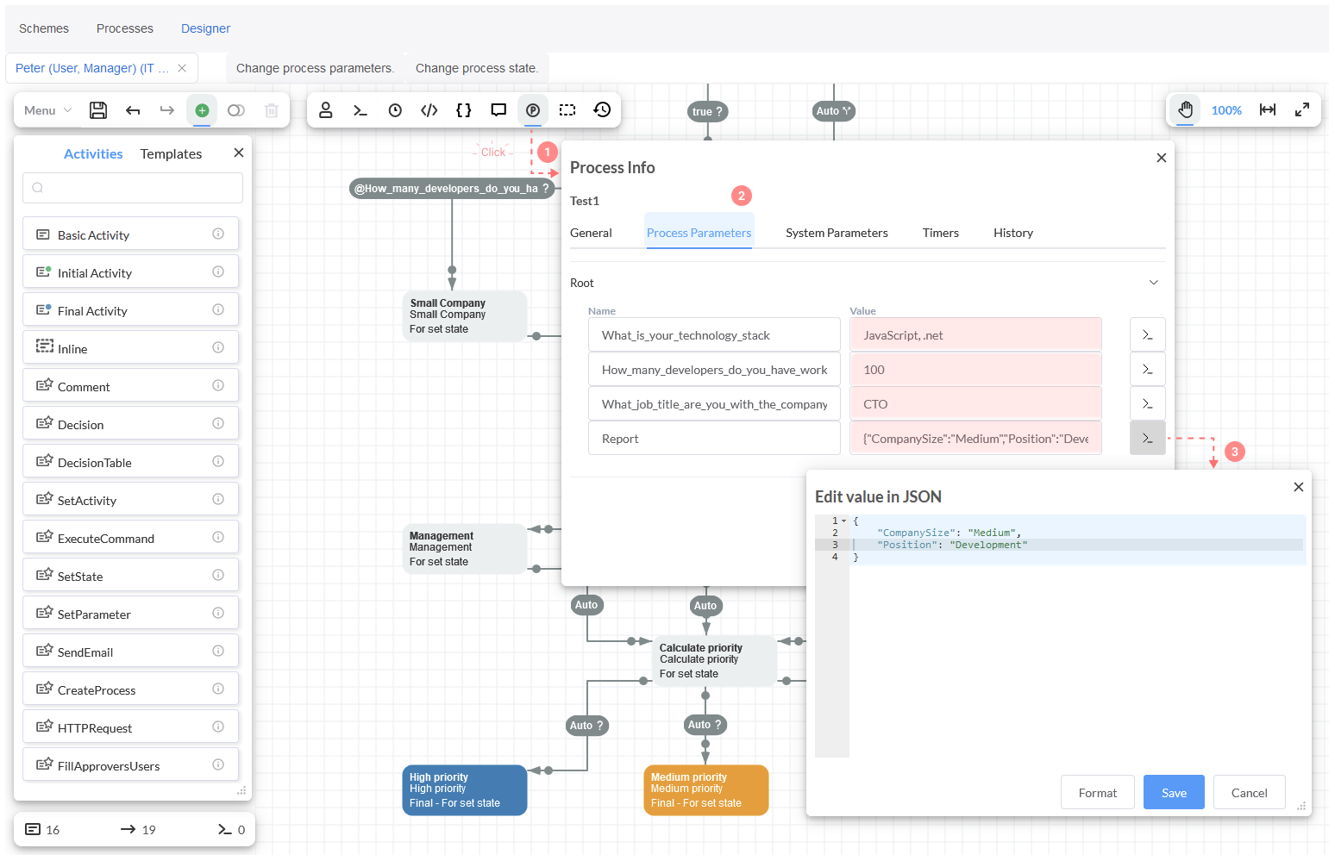The height and width of the screenshot is (867, 1335).
Task: Show info for FillApproversUsers
Action: coord(218,765)
